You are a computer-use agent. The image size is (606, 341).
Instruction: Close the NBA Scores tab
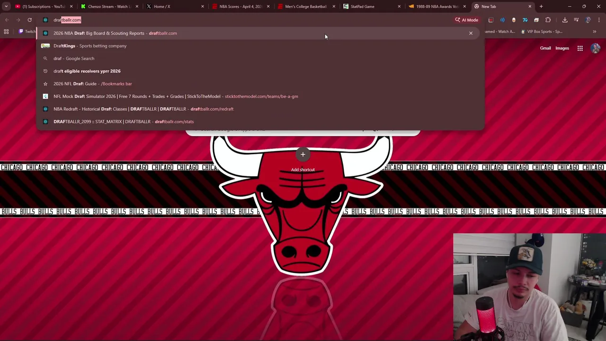[x=268, y=6]
